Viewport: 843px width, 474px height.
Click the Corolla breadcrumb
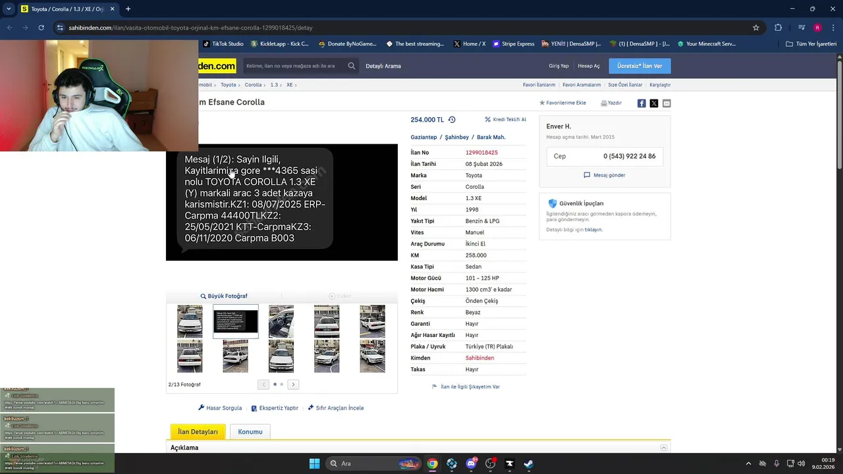coord(253,85)
